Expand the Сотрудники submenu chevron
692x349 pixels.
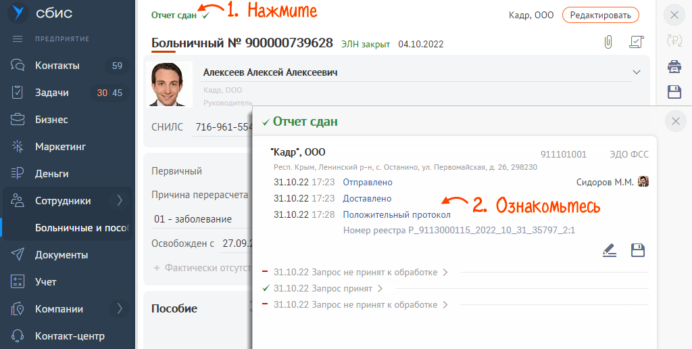tap(120, 201)
